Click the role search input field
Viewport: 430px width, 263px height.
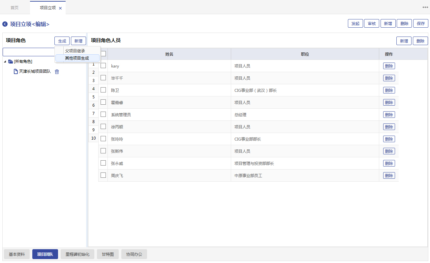[28, 52]
